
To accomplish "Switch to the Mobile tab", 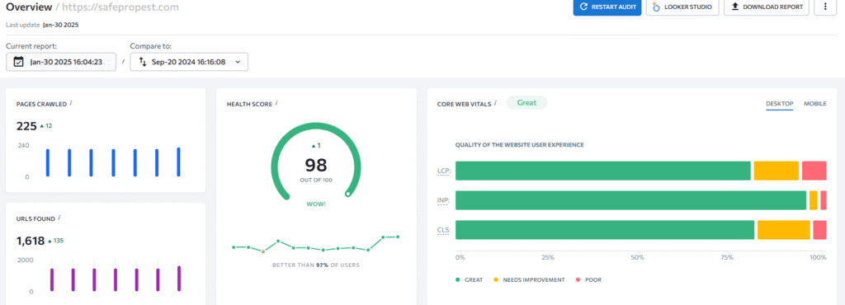I will (814, 104).
